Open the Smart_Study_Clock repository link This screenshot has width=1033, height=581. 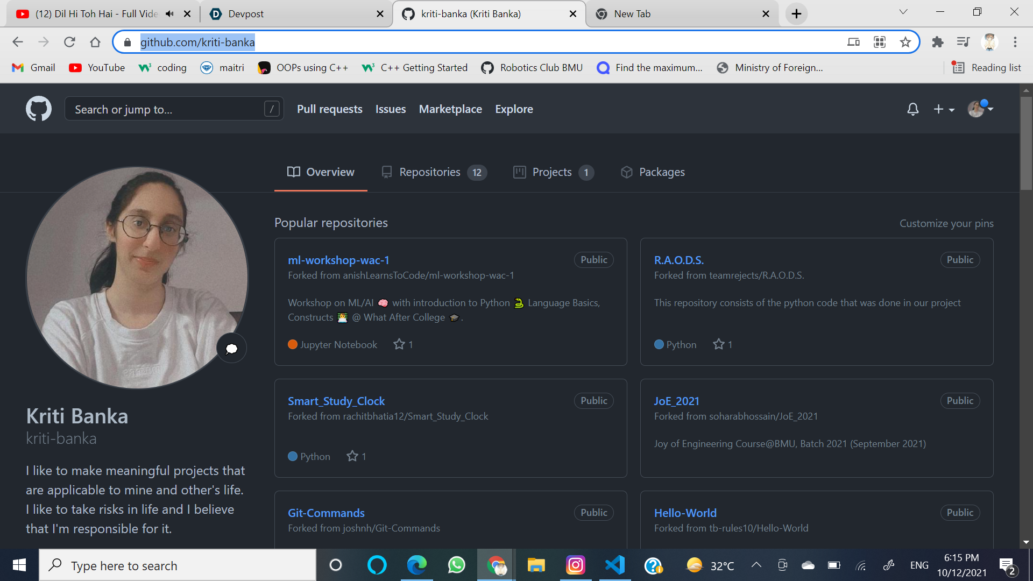336,401
